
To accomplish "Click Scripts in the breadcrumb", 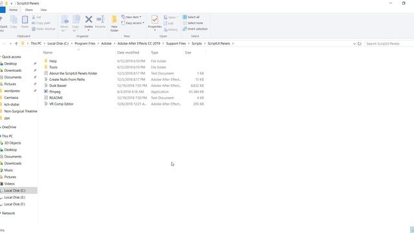I will pyautogui.click(x=197, y=43).
